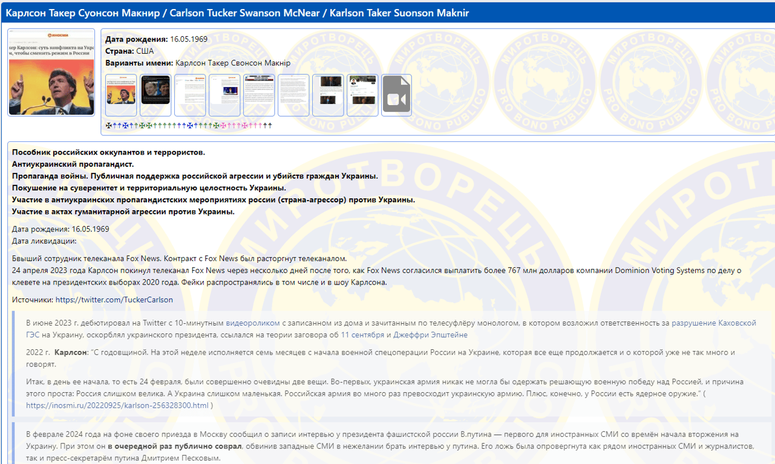
Task: Open eighth thumbnail showing Twitter profile
Action: pyautogui.click(x=362, y=95)
